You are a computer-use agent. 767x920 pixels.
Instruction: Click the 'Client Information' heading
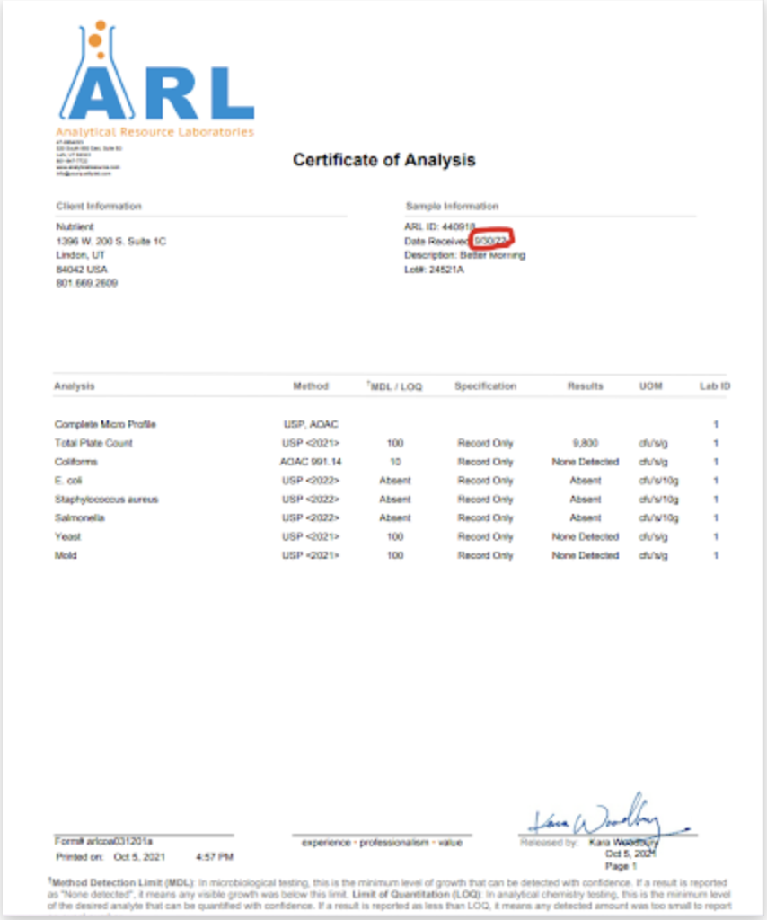[x=99, y=206]
